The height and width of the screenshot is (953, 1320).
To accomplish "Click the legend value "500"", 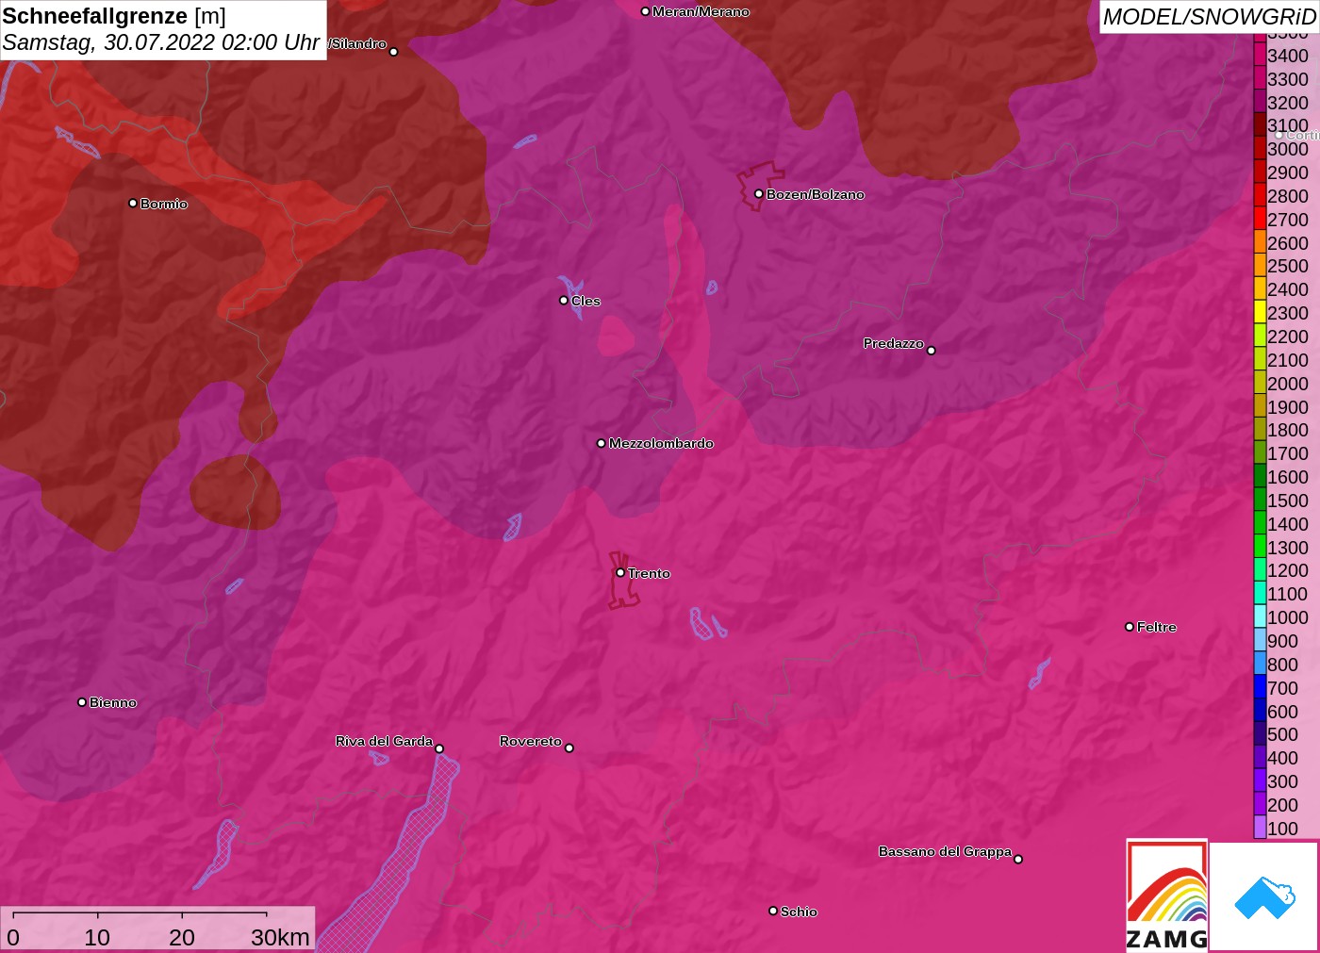I will 1283,734.
